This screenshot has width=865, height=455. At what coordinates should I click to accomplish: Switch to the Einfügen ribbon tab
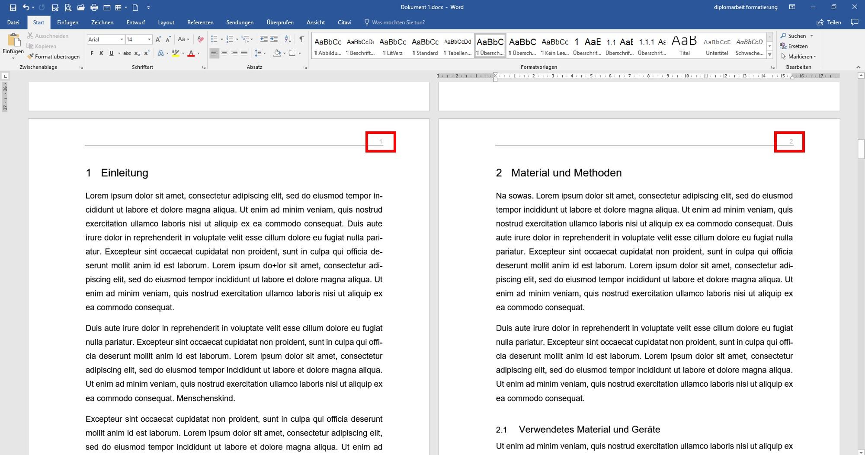68,22
